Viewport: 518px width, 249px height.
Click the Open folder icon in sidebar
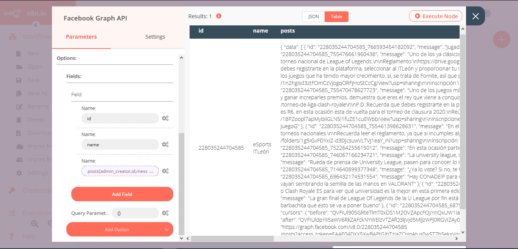(x=19, y=67)
